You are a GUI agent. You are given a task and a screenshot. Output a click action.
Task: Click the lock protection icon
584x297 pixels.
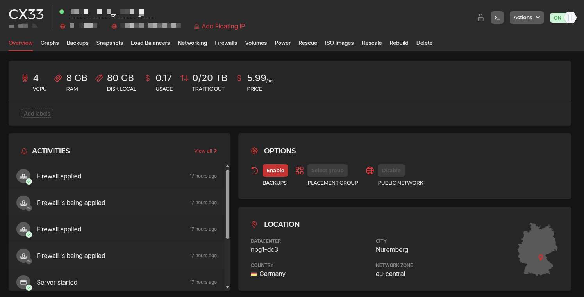(481, 18)
